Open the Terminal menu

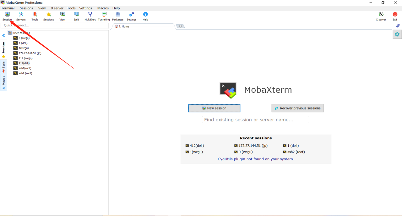point(8,8)
